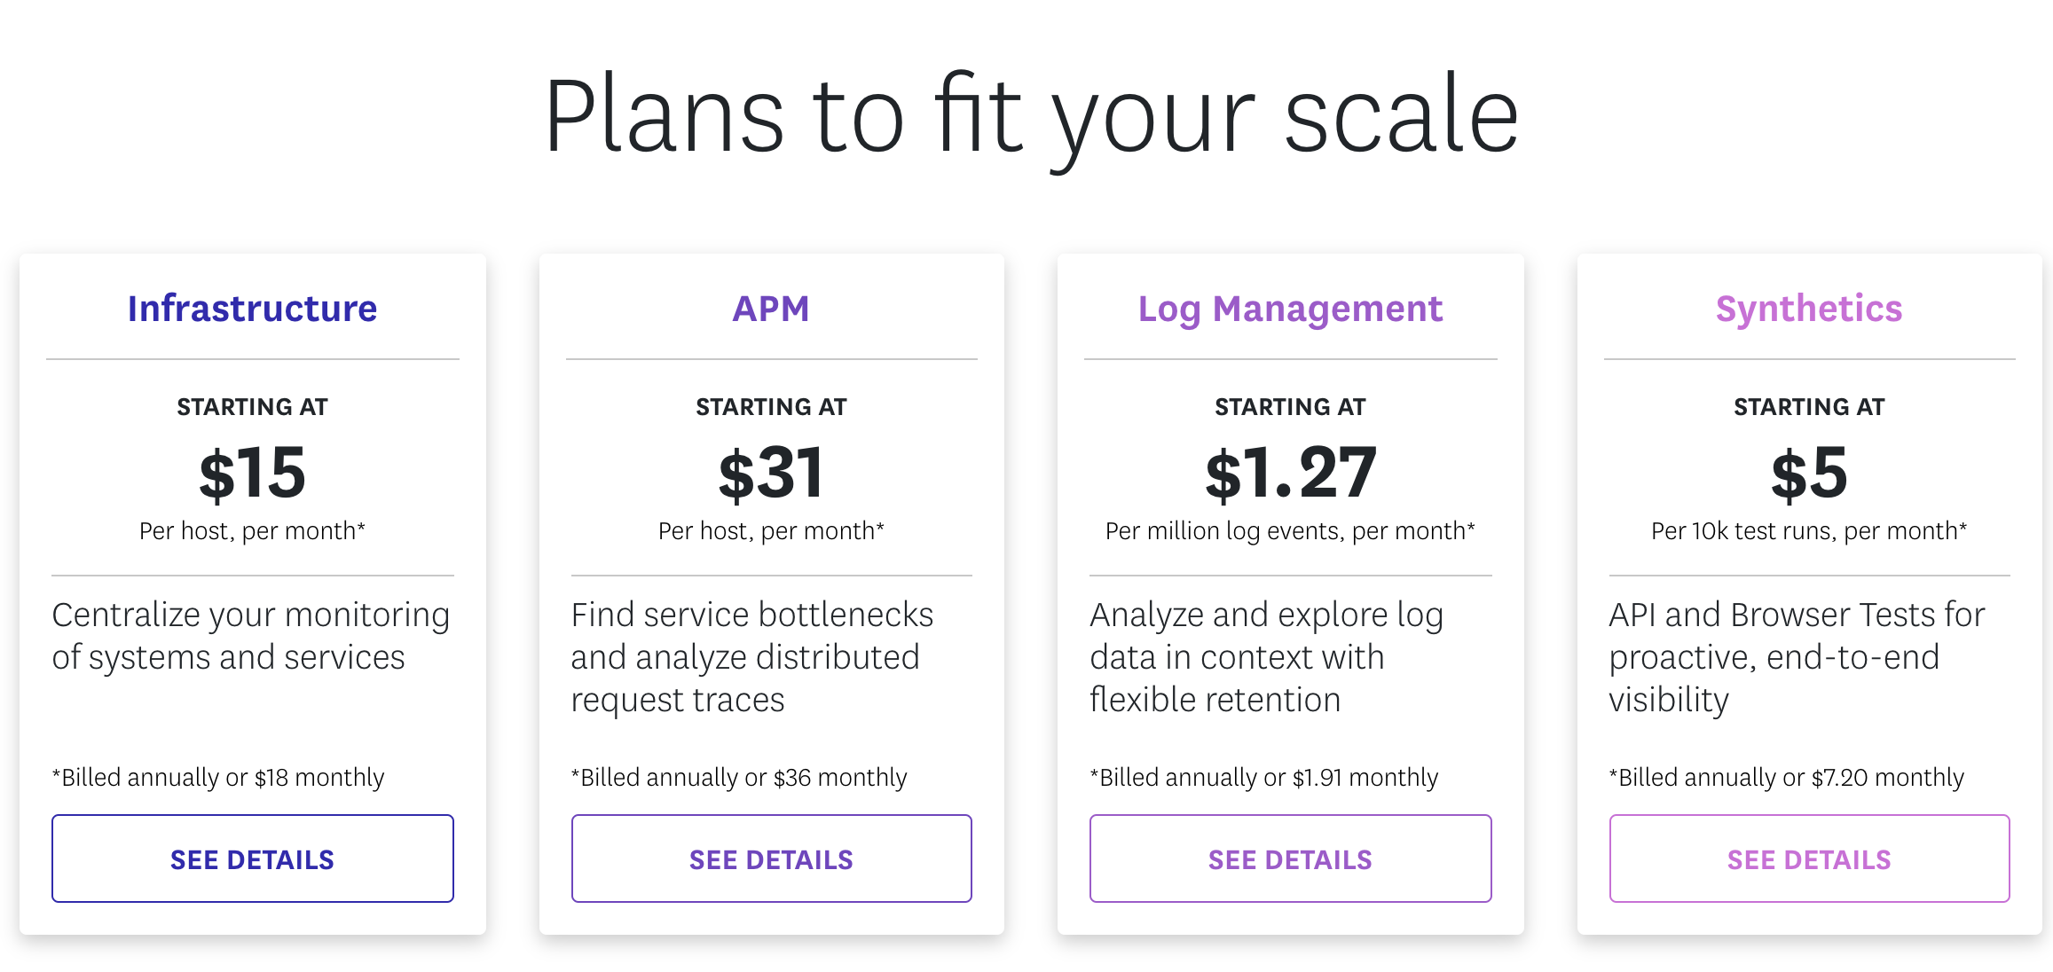The width and height of the screenshot is (2053, 972).
Task: Click the $1.27 Log Management price
Action: (1291, 473)
